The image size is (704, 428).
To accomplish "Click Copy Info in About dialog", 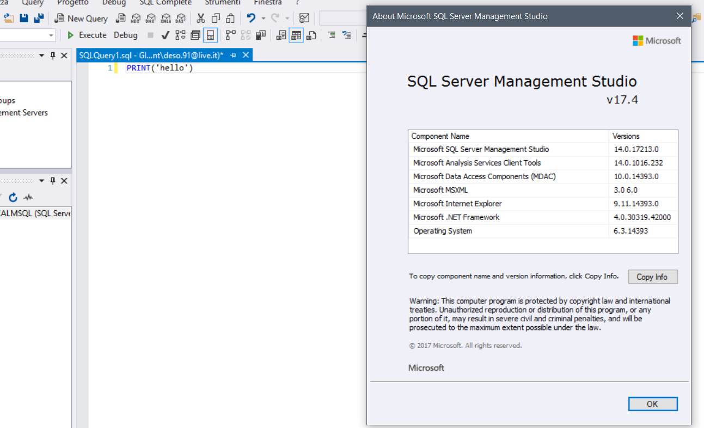I will tap(653, 277).
